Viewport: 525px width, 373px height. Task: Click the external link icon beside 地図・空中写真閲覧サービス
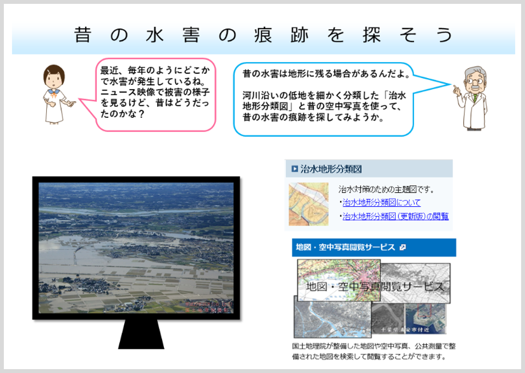coord(403,248)
